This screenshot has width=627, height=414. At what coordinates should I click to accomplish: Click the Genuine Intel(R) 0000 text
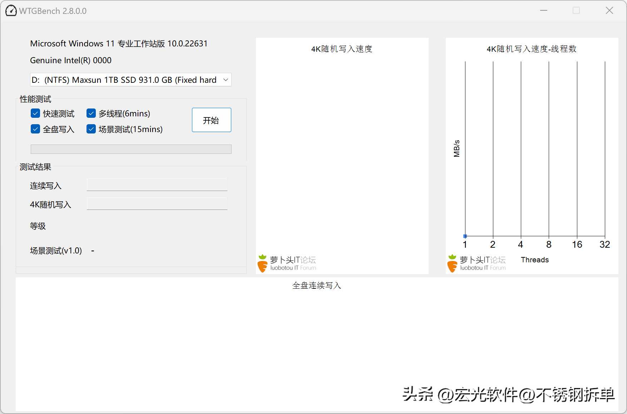(71, 60)
